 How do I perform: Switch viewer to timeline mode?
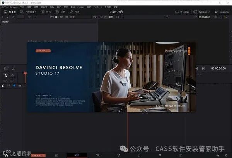111,17
